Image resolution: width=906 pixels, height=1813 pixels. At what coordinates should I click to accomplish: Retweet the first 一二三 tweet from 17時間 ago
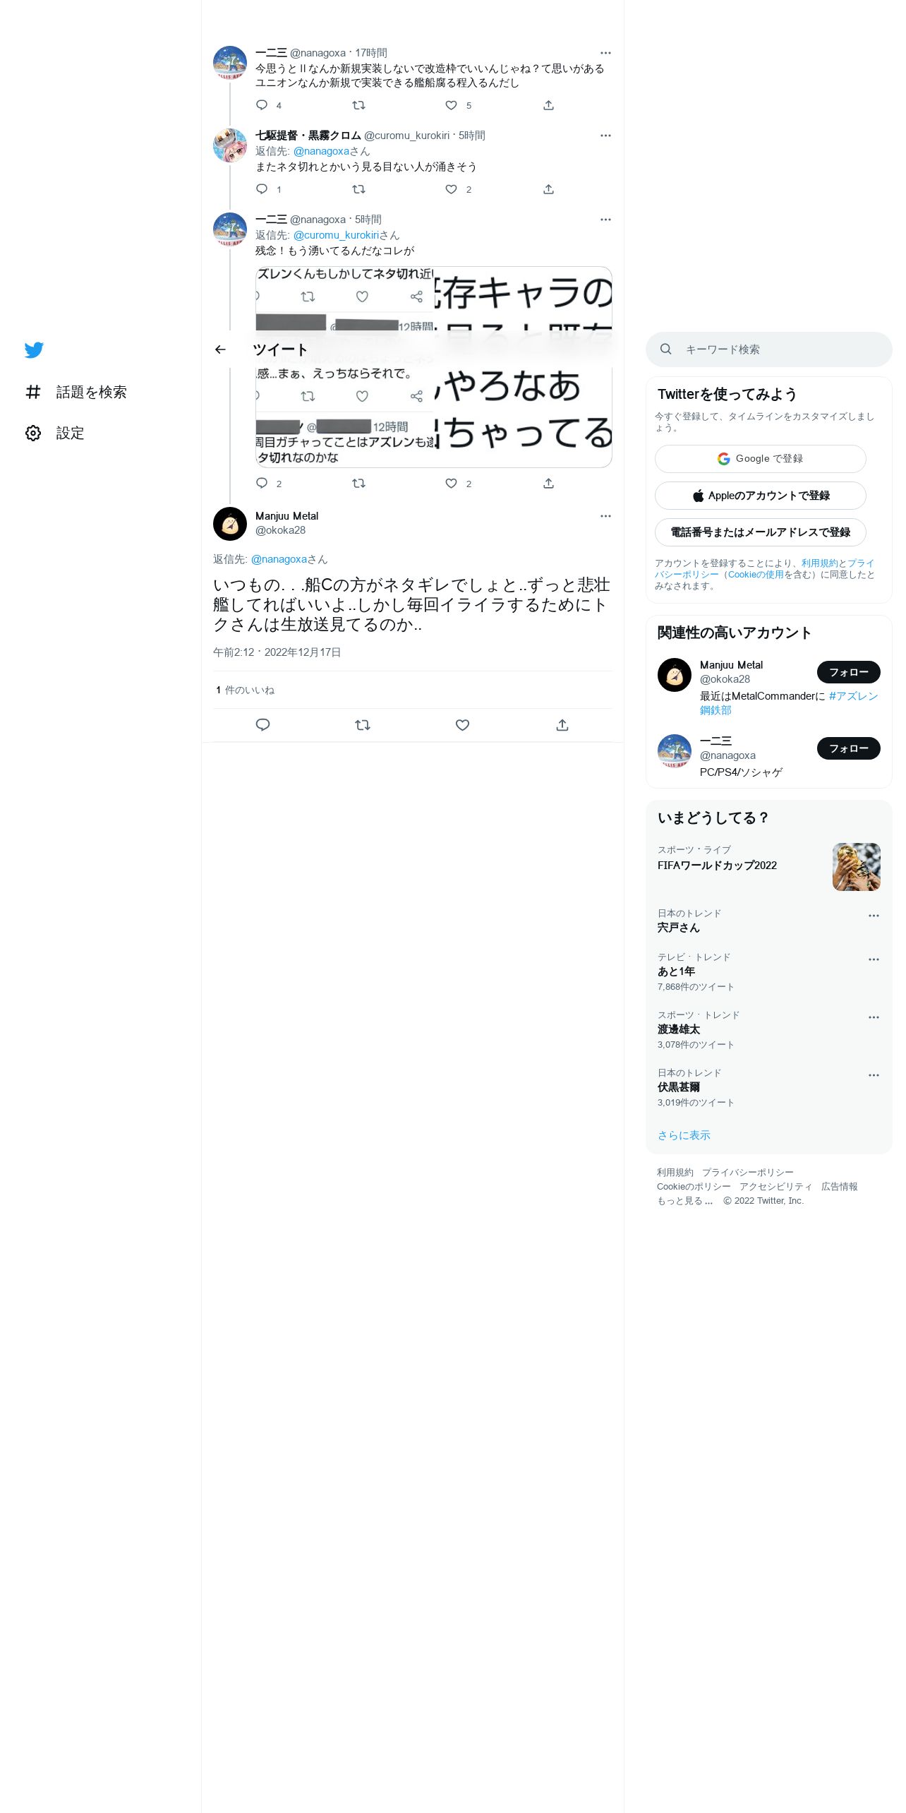(x=358, y=105)
